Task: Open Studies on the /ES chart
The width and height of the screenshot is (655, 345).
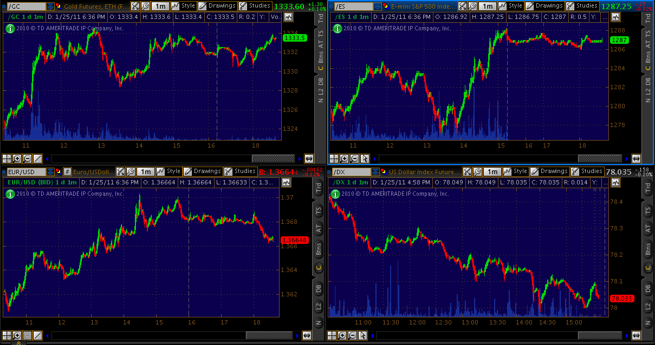Action: 582,6
